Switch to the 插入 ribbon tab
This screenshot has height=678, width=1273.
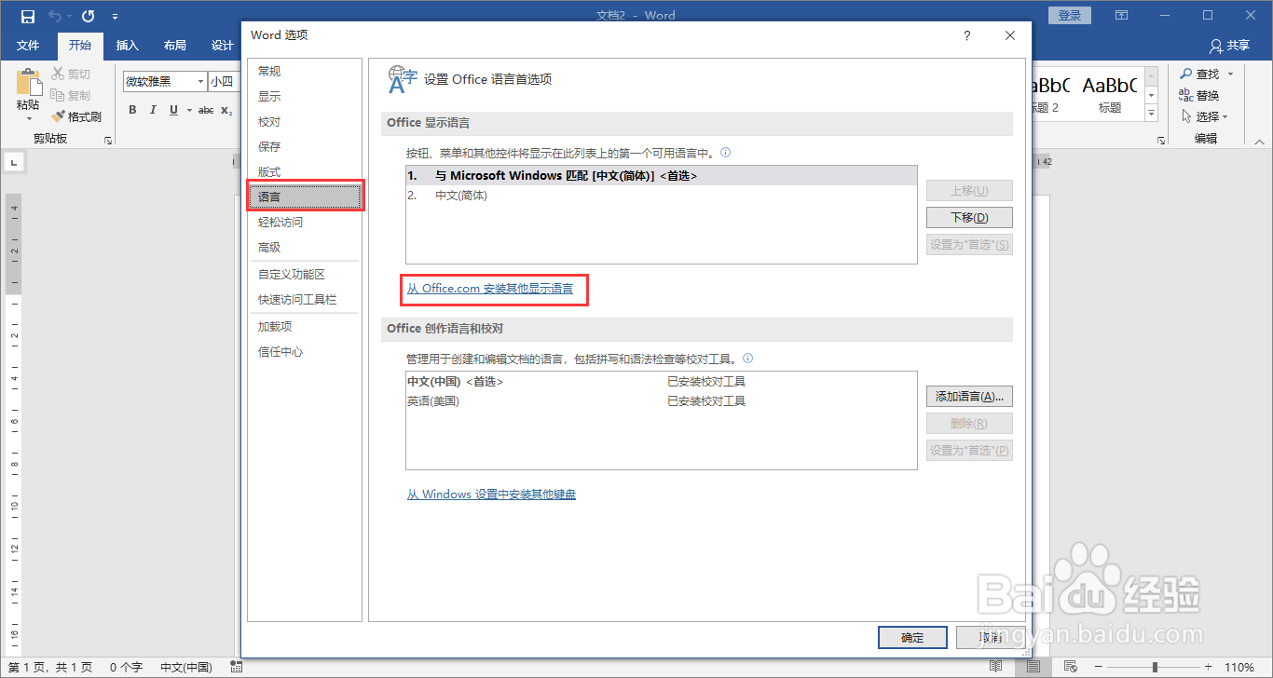point(127,46)
